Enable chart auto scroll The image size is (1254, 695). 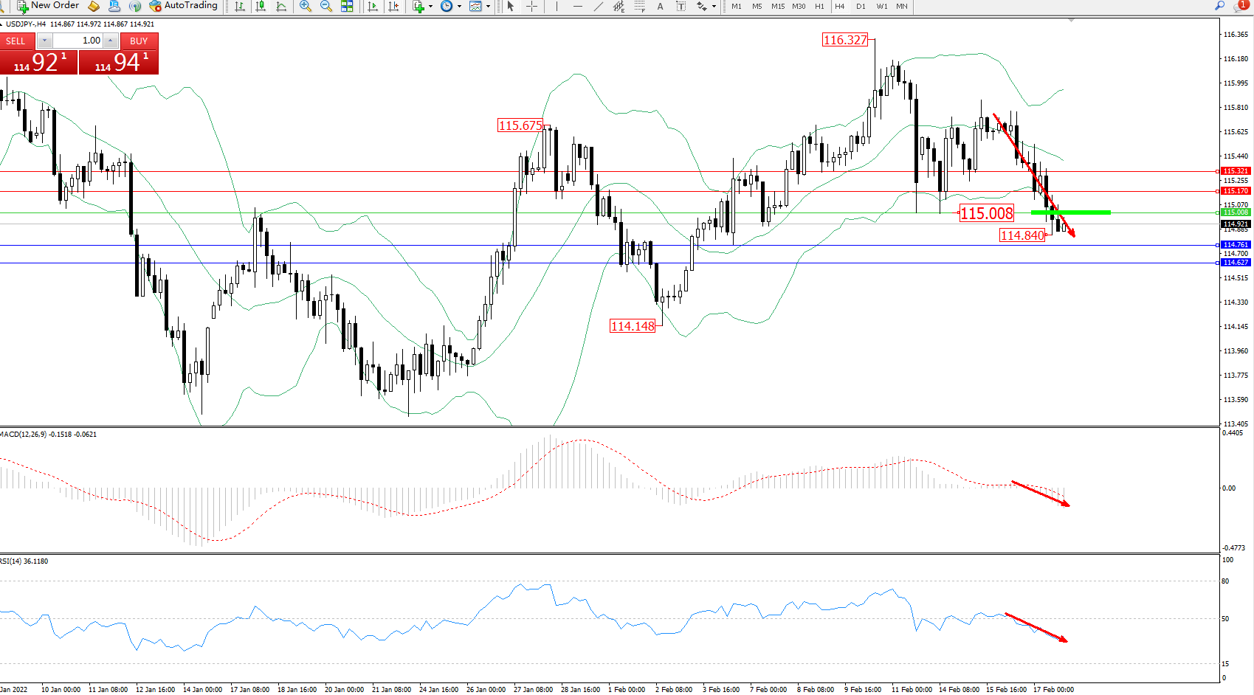tap(373, 6)
